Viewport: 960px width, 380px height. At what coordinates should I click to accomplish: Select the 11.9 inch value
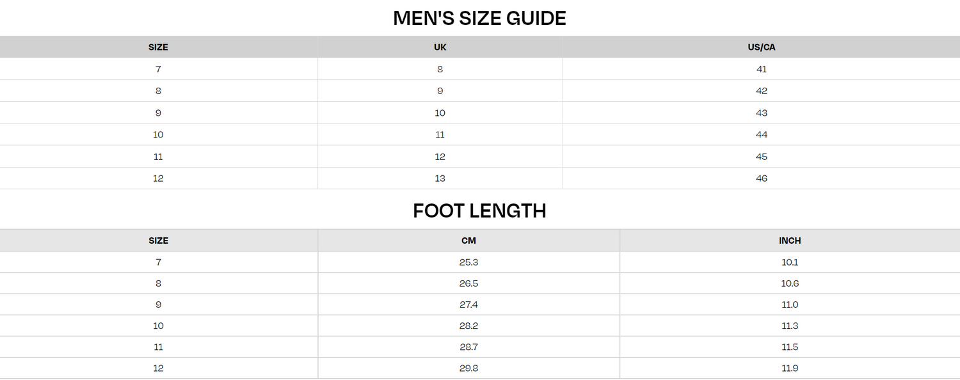790,368
